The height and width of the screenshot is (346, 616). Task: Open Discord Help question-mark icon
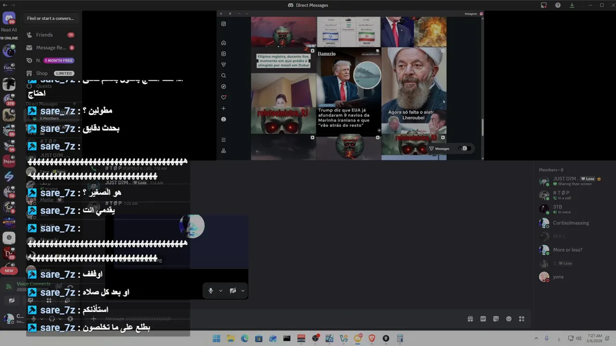coord(558,5)
